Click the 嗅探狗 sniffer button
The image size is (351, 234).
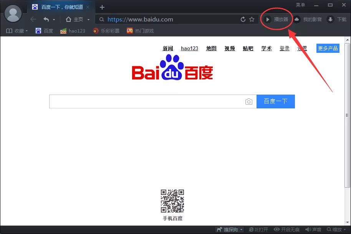click(x=227, y=229)
